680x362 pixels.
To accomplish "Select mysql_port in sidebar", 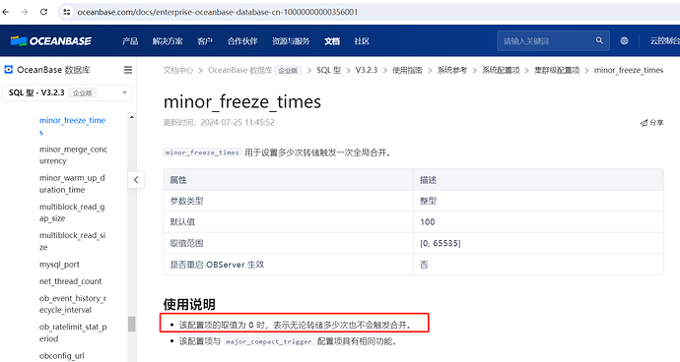I will (59, 265).
